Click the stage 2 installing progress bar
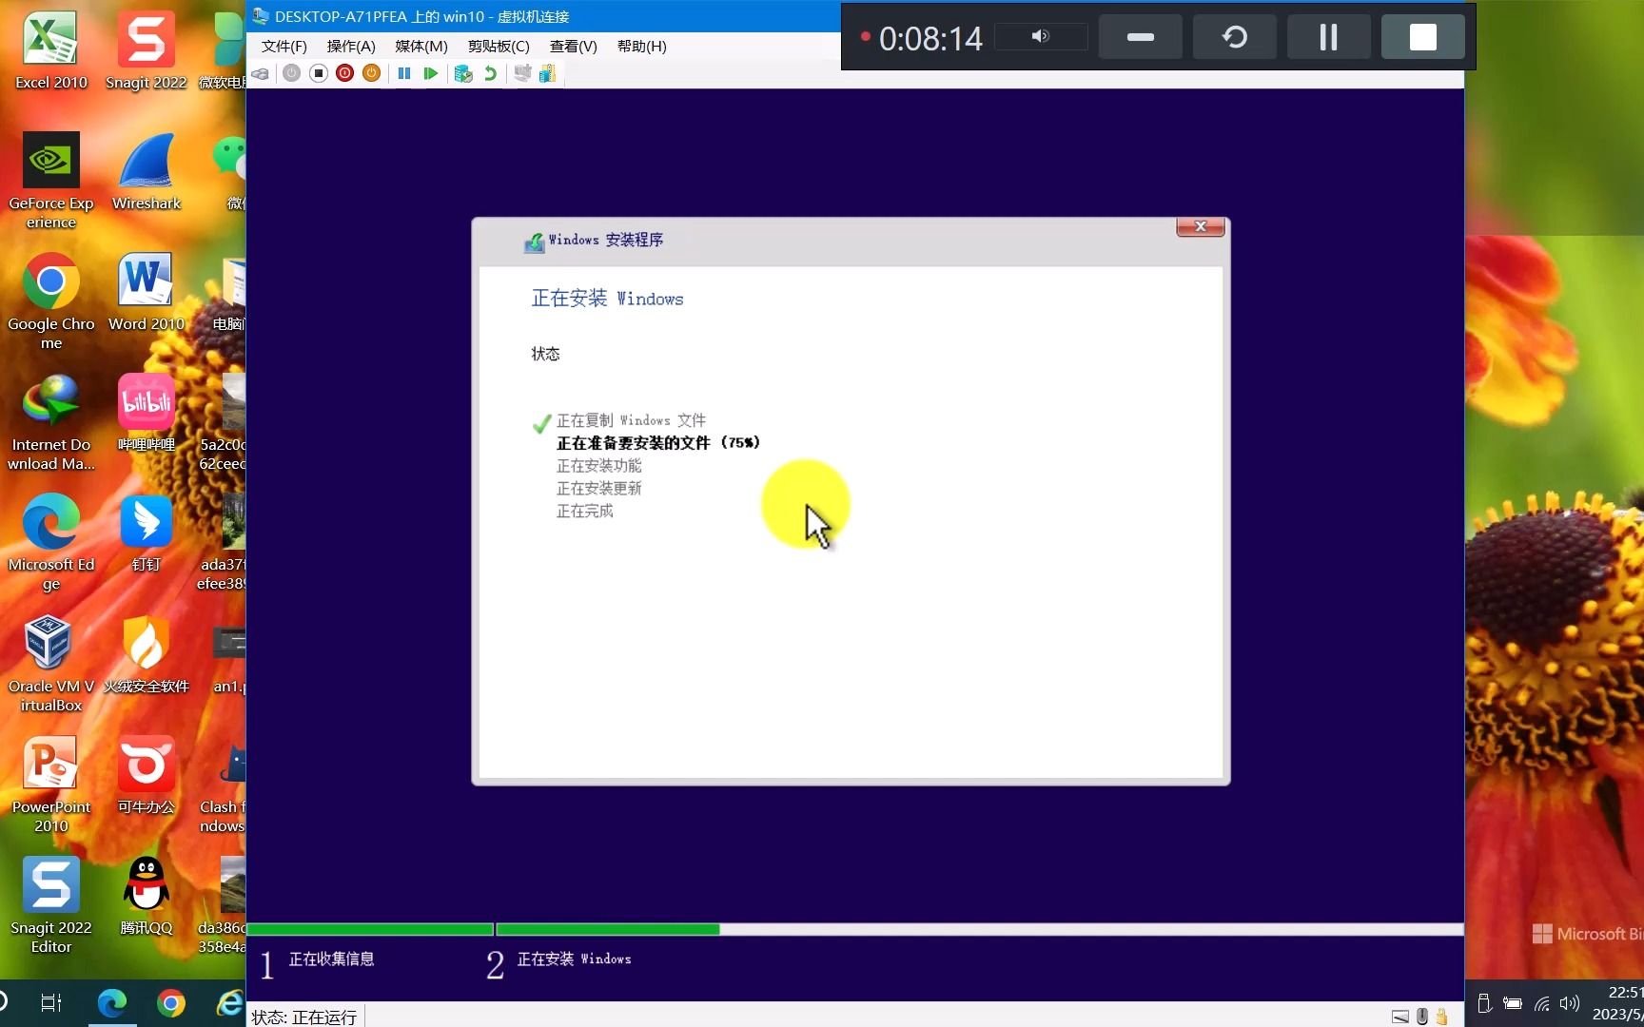Screen dimensions: 1644x1027 click(979, 929)
